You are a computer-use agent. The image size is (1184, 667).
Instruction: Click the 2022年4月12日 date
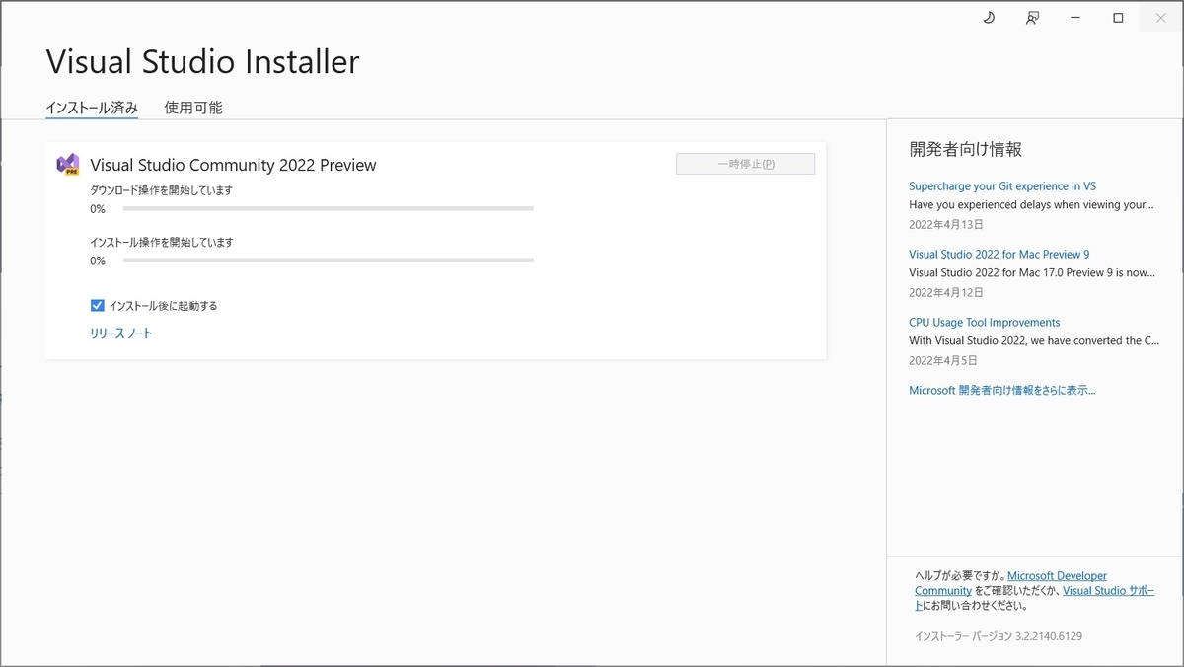(946, 292)
